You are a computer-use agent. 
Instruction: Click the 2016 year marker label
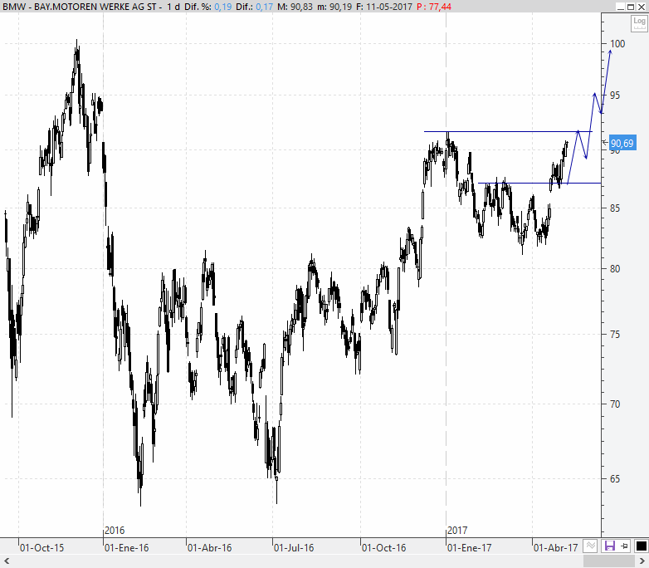[115, 531]
